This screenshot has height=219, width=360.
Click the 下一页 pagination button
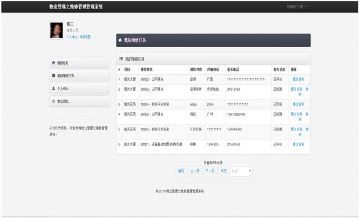210,171
